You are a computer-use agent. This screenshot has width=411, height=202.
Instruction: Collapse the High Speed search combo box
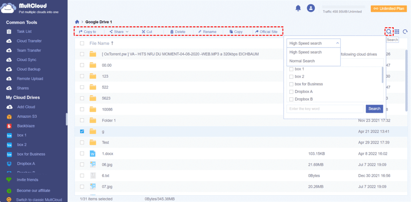[x=314, y=43]
